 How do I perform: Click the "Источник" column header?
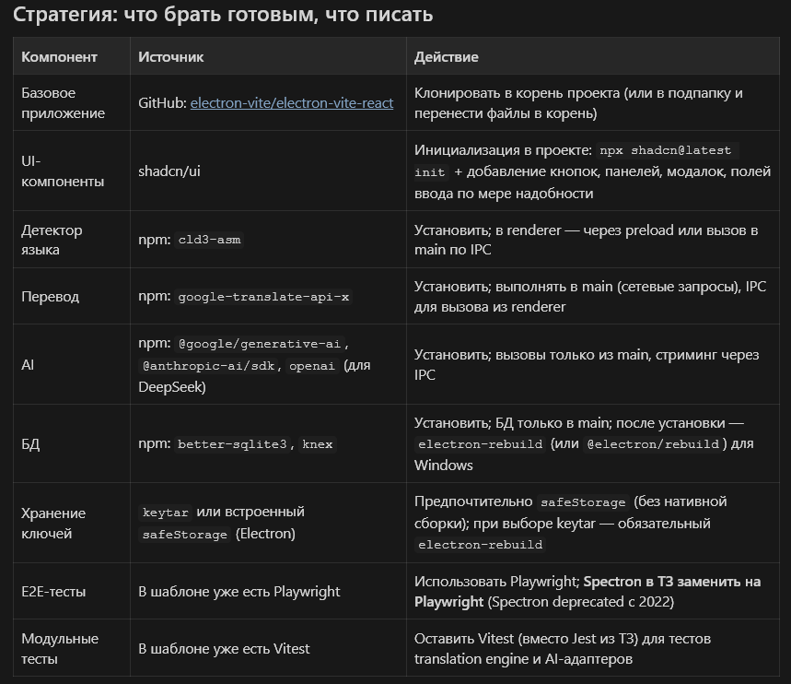point(170,57)
